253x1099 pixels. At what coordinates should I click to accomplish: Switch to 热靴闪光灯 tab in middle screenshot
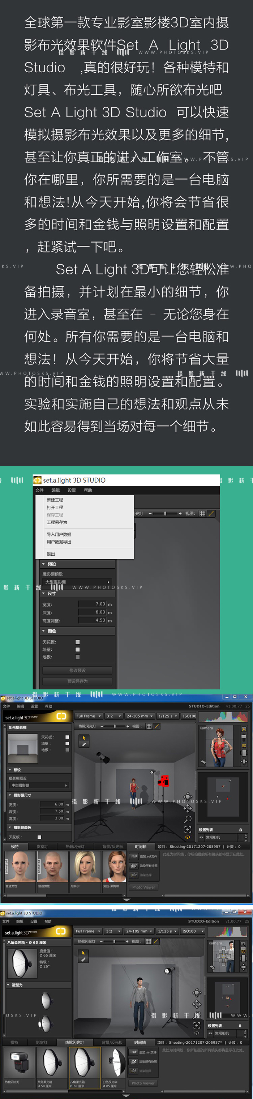[75, 846]
